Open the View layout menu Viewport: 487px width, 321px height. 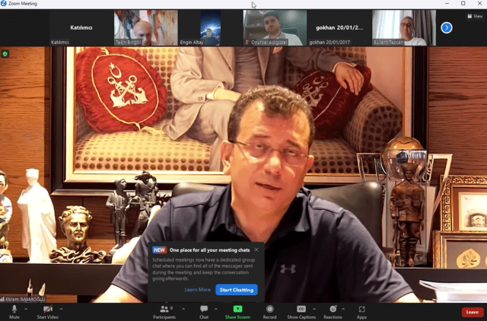pyautogui.click(x=474, y=15)
